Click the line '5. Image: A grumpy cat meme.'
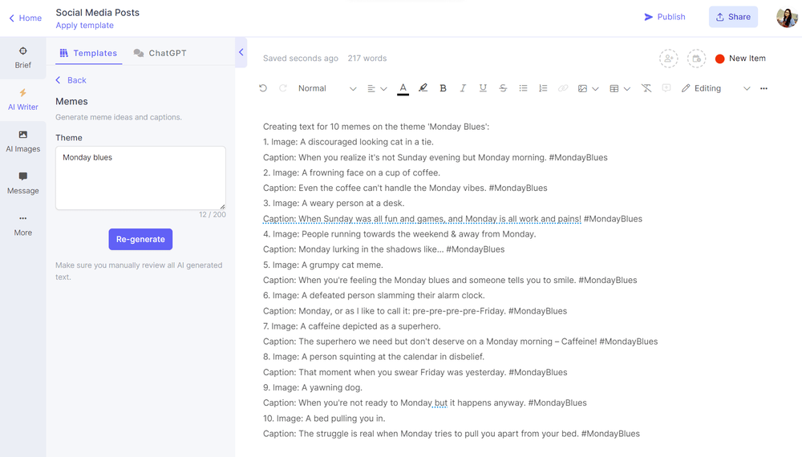 322,265
